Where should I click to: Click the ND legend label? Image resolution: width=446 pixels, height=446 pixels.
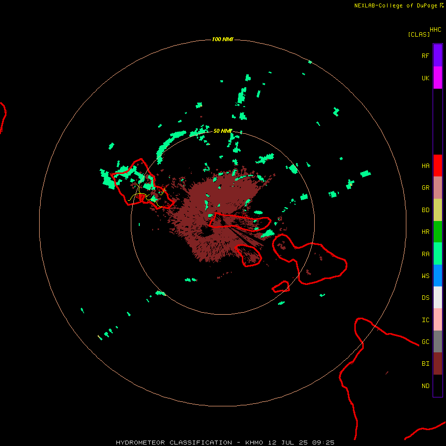(425, 386)
